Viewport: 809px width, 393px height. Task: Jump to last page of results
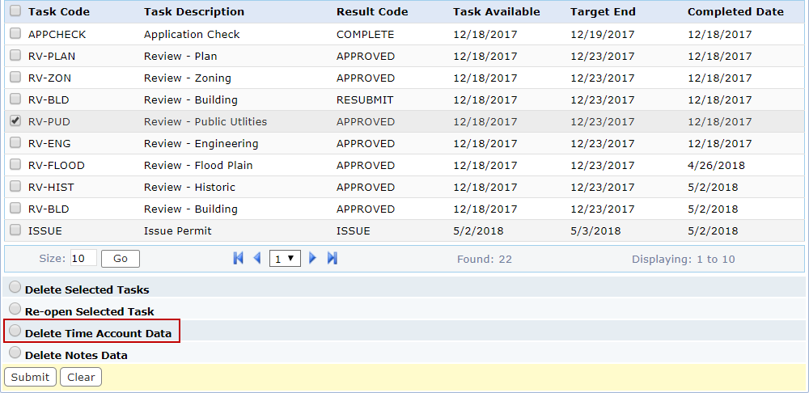click(332, 258)
